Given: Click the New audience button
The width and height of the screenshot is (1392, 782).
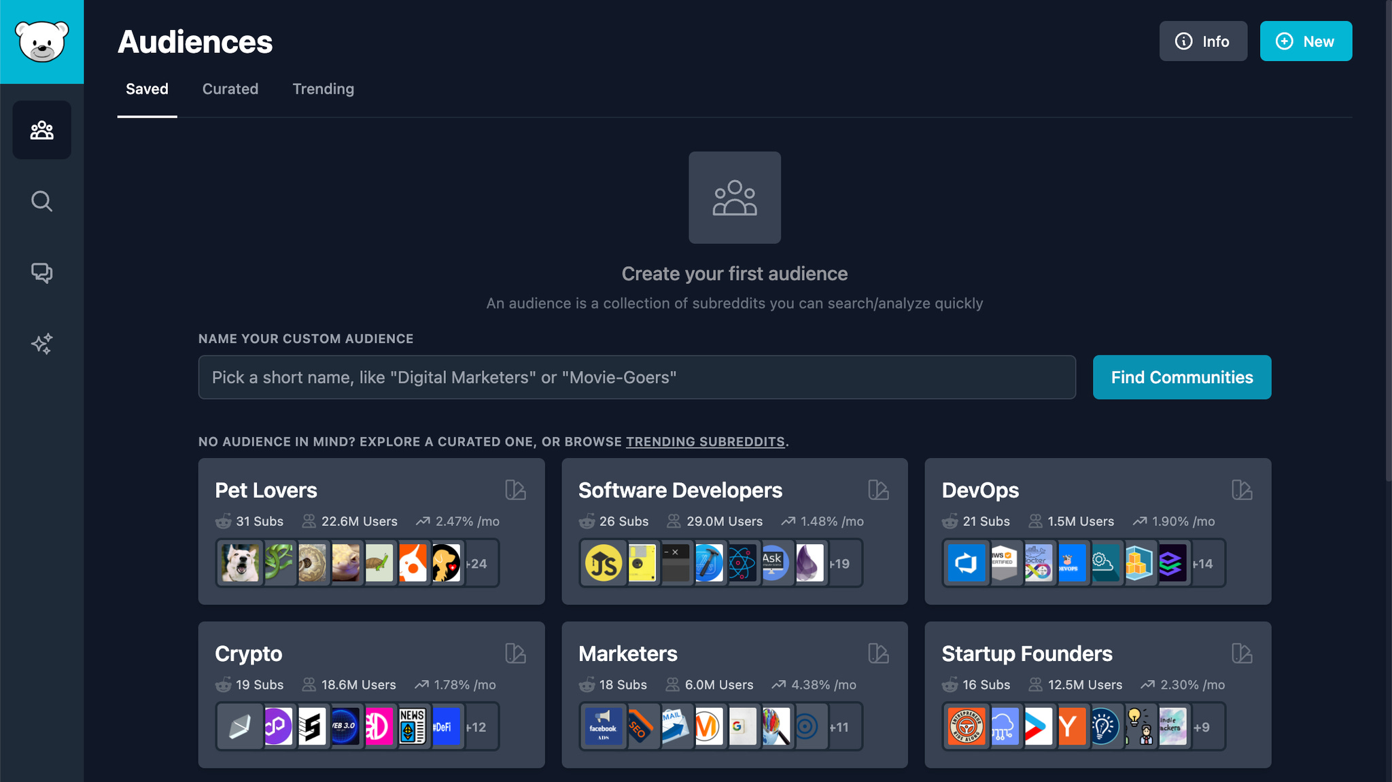Looking at the screenshot, I should pos(1306,41).
